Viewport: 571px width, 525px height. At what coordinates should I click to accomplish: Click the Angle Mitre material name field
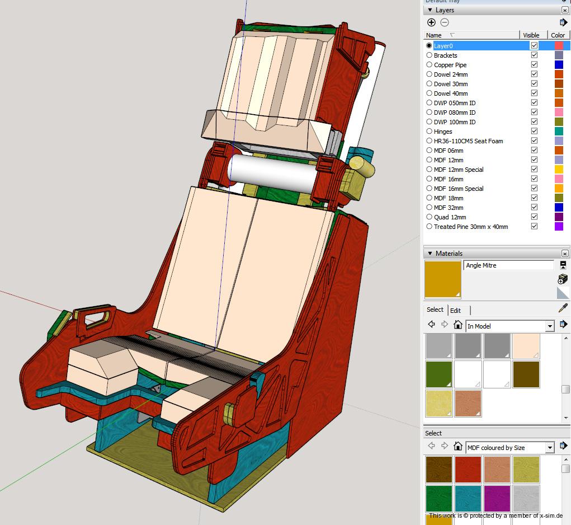coord(508,265)
